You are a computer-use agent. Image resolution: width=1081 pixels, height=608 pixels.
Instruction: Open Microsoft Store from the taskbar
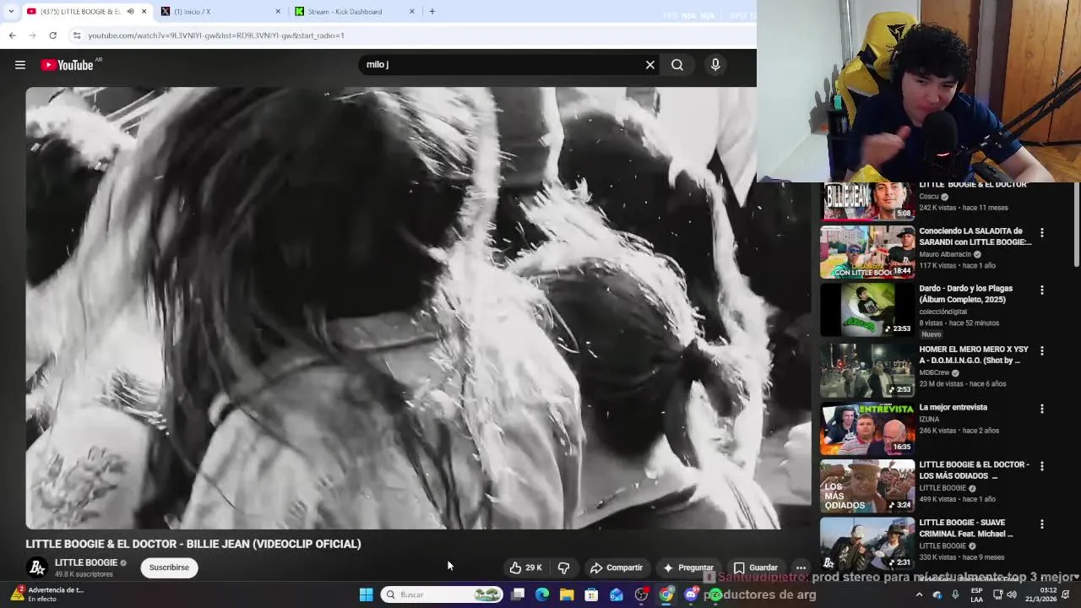click(592, 594)
